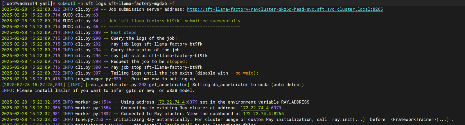
Task: Click 'ray job status sft-llama-factory-bt9fk' text
Action: [x=159, y=56]
